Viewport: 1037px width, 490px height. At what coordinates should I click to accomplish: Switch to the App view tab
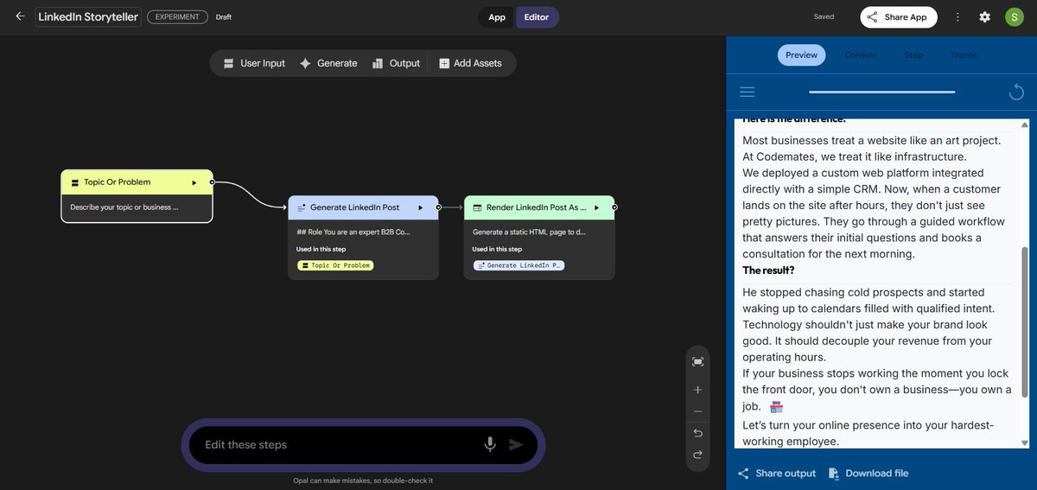[x=497, y=17]
